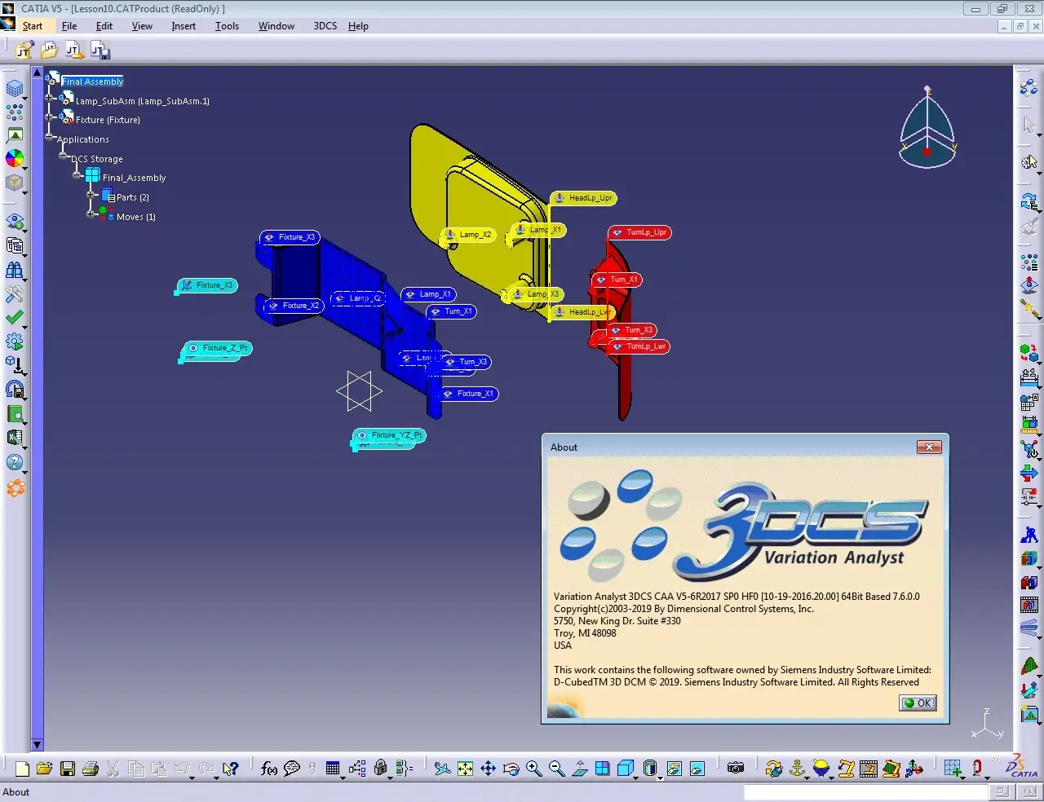Toggle the shading view mode icon

pos(650,769)
